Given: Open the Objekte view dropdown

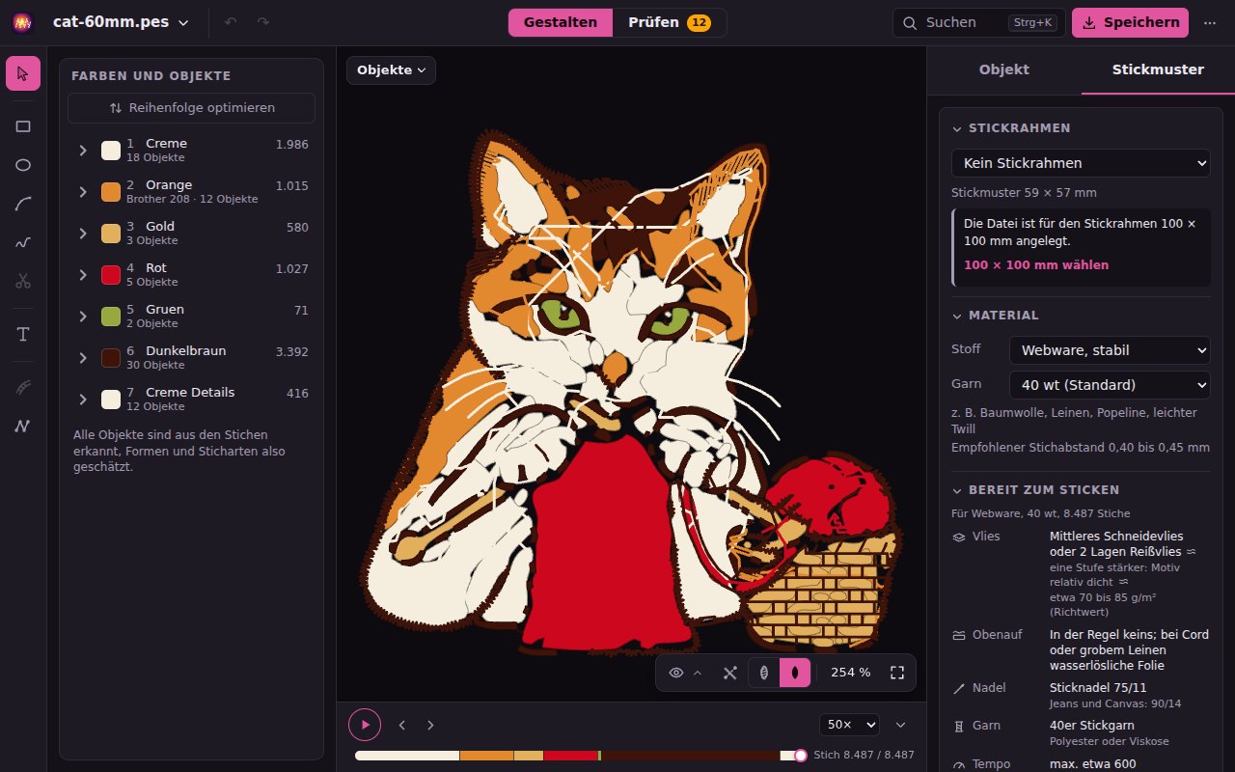Looking at the screenshot, I should [391, 70].
